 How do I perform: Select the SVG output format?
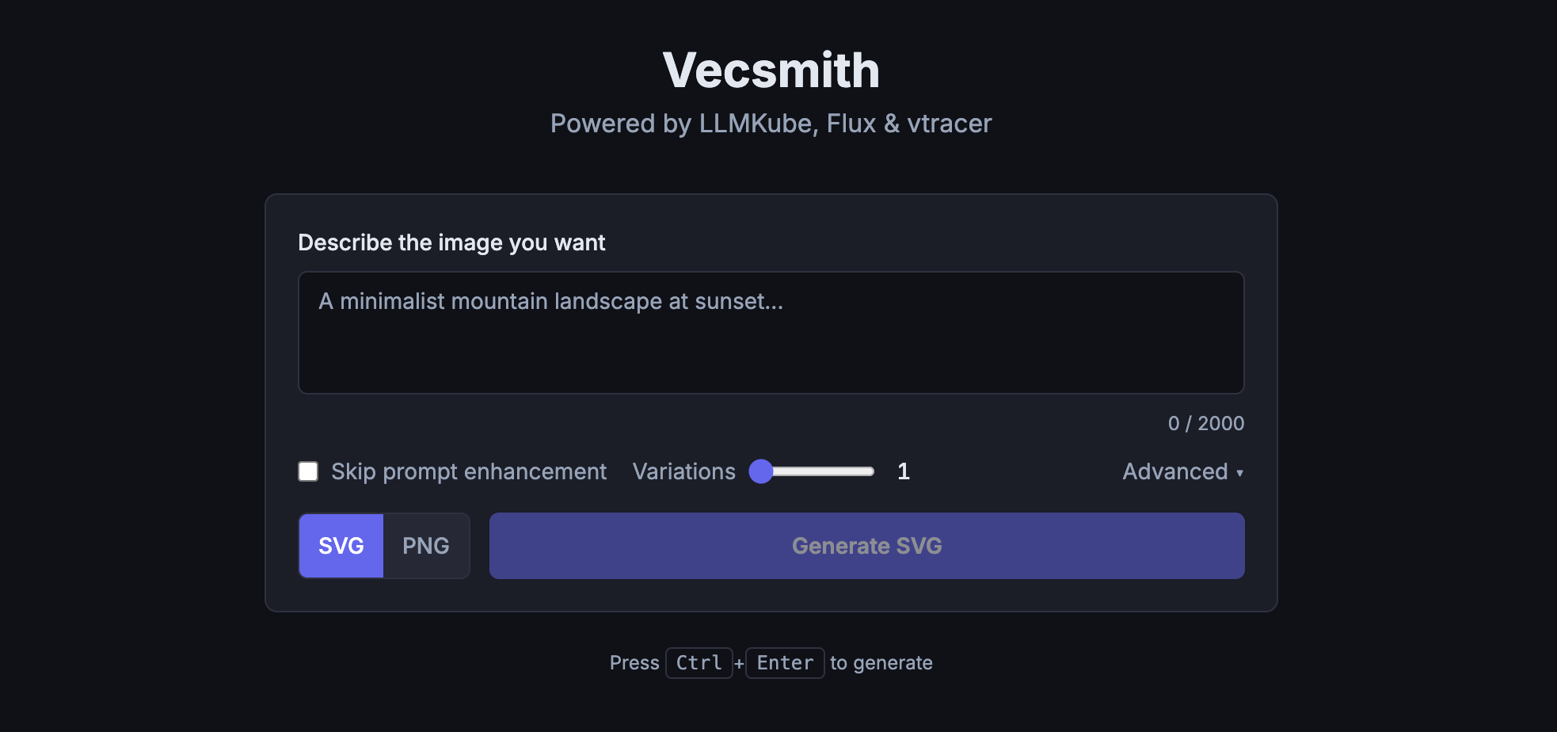pos(341,545)
